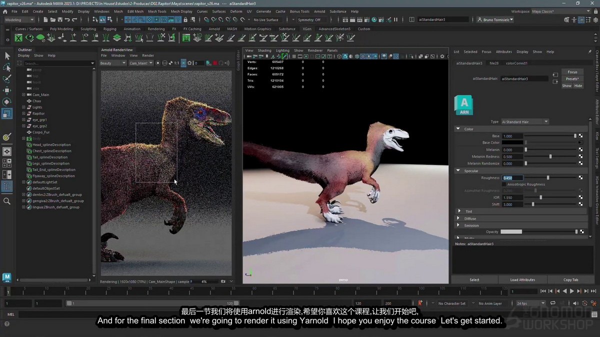Activate the Paint selection tool

7,79
